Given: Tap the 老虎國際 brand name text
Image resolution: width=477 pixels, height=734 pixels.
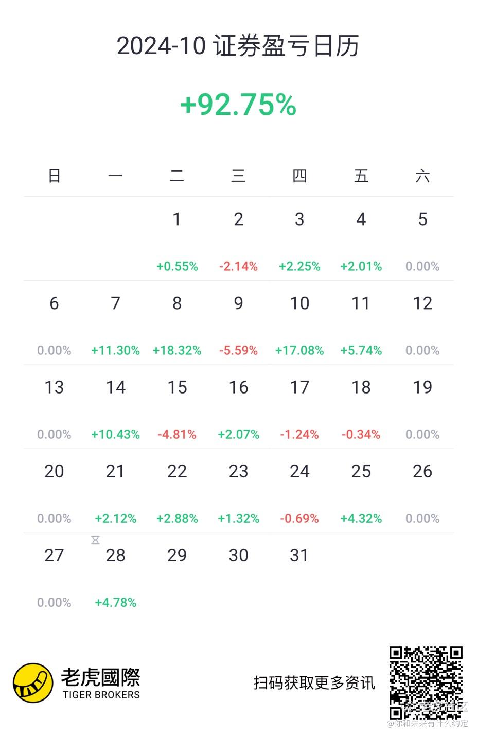Looking at the screenshot, I should point(101,677).
